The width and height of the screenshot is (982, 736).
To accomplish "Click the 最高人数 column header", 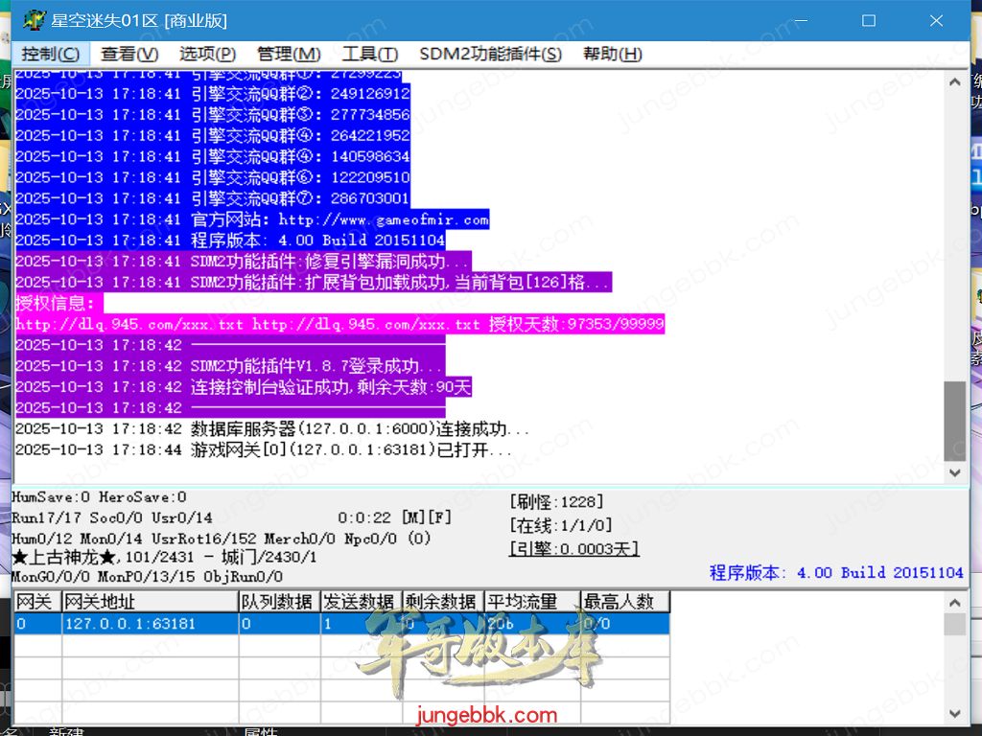I will point(624,602).
